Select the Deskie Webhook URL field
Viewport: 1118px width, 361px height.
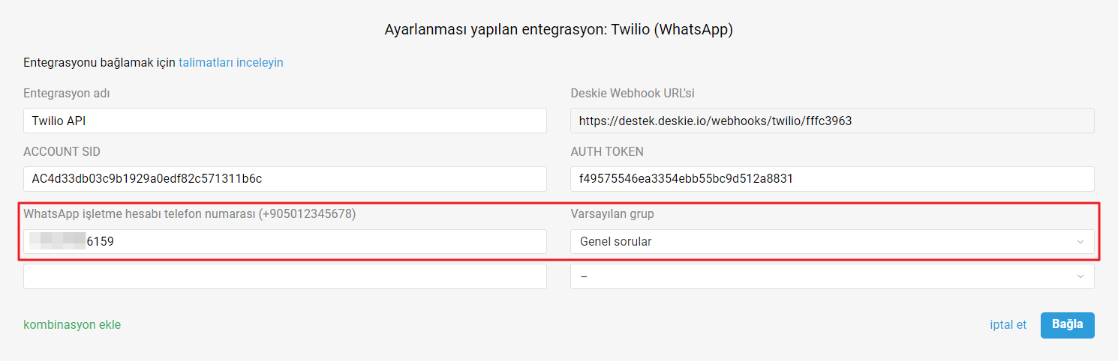click(832, 121)
